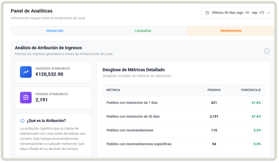Select the Pedidos con interacción de 30 días row
This screenshot has height=163, width=279.
pos(133,116)
